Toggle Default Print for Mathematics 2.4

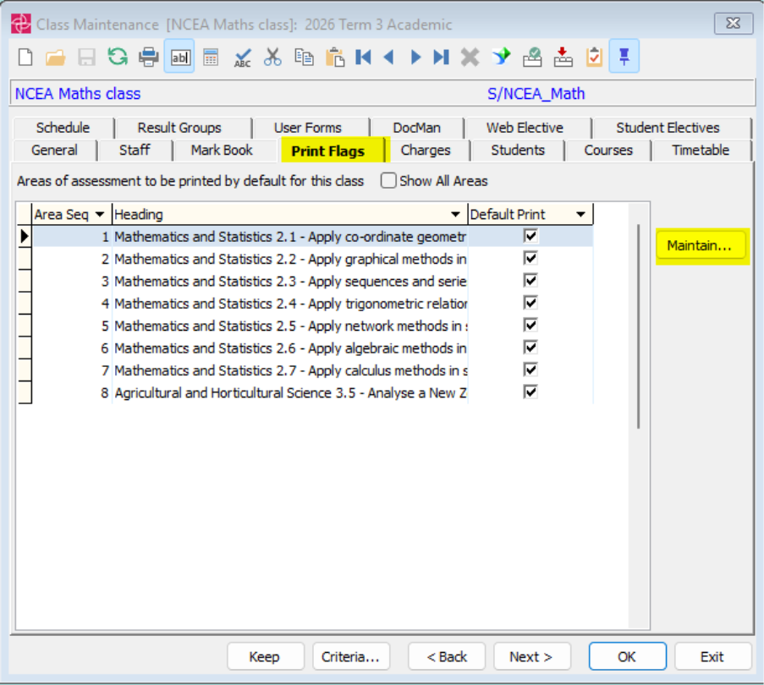(x=530, y=303)
